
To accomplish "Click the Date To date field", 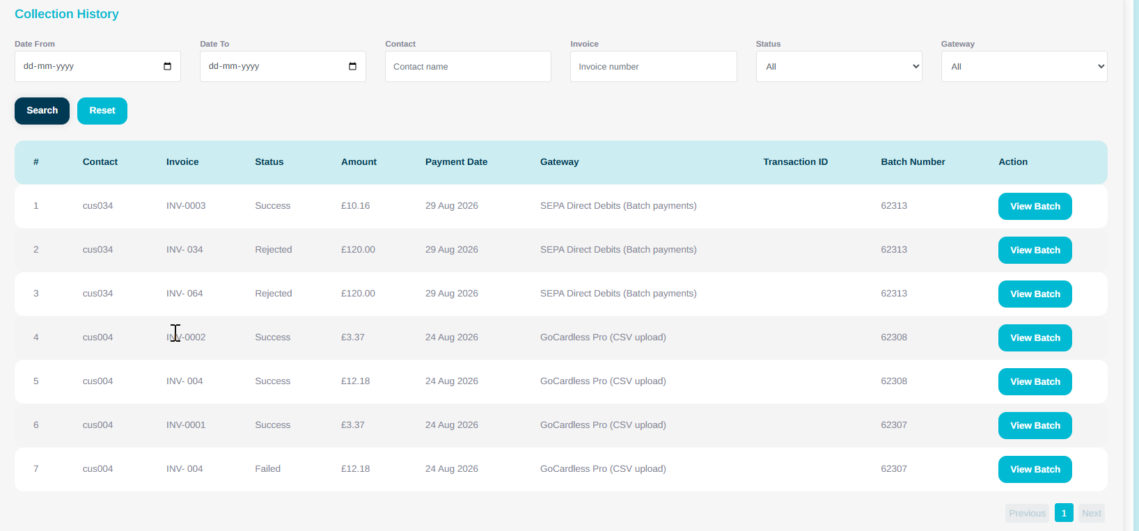I will (x=283, y=66).
